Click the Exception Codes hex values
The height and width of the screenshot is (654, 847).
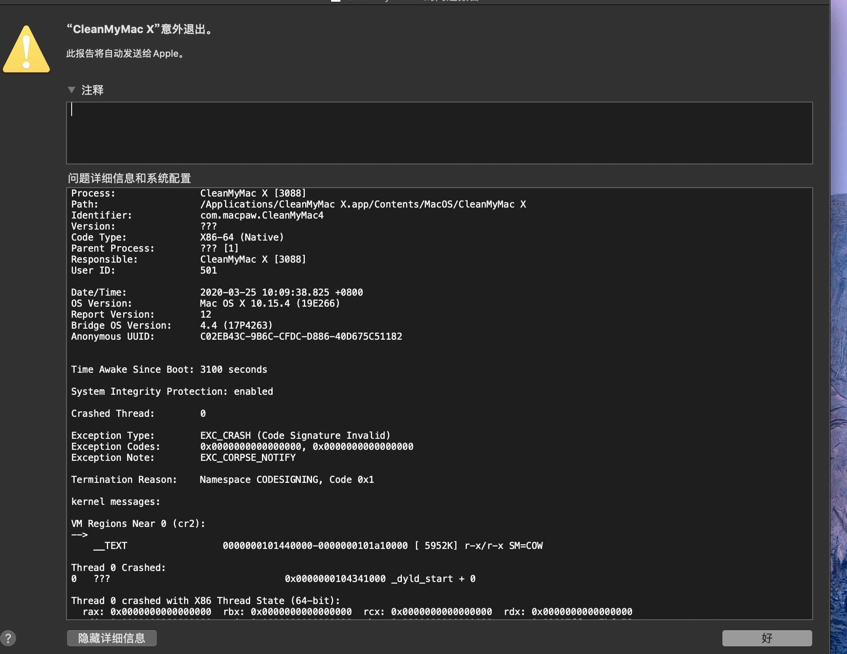point(306,446)
